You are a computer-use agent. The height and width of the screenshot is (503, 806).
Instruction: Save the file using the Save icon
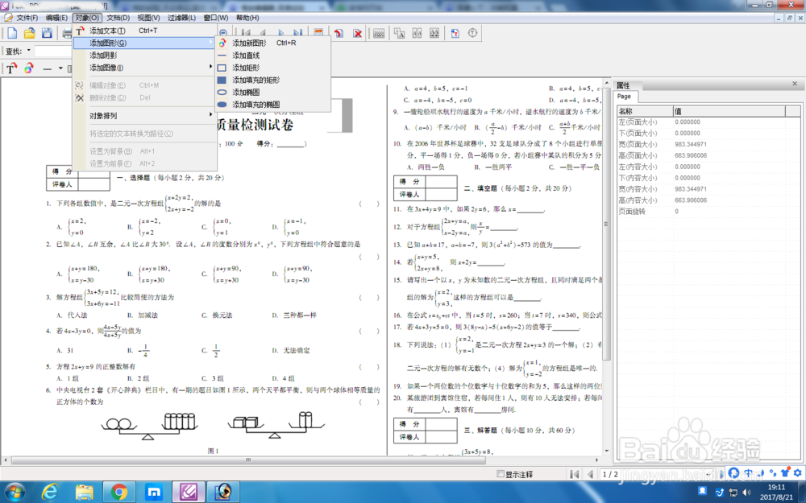46,33
